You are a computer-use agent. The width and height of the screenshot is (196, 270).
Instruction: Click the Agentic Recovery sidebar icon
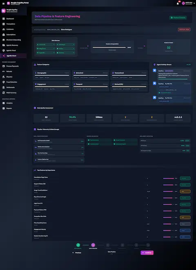tap(4, 45)
